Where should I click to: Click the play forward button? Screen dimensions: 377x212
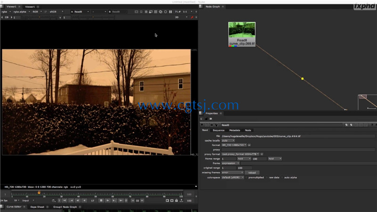tap(107, 201)
